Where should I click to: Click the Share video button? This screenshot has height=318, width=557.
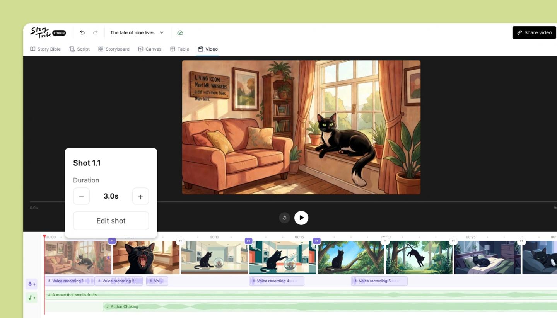pyautogui.click(x=535, y=32)
